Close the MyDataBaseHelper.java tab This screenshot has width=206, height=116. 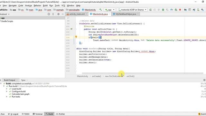click(x=138, y=14)
